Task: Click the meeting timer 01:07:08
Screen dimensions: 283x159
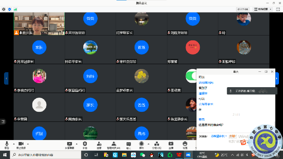Action: coord(243,9)
